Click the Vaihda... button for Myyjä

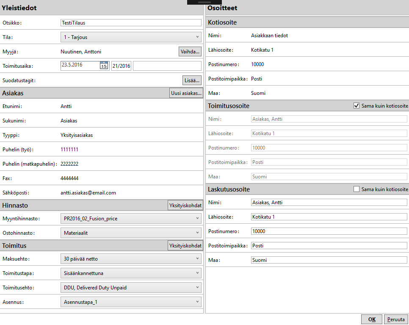pos(190,51)
